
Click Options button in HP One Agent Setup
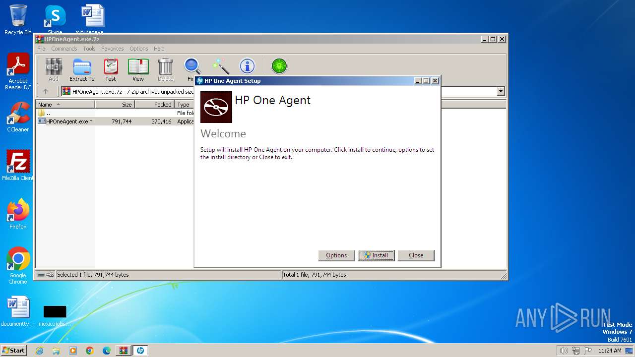(x=336, y=255)
